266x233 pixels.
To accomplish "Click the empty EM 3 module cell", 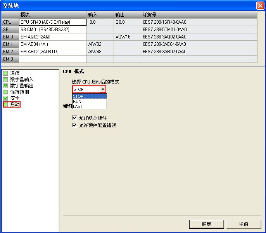I will pyautogui.click(x=53, y=59).
